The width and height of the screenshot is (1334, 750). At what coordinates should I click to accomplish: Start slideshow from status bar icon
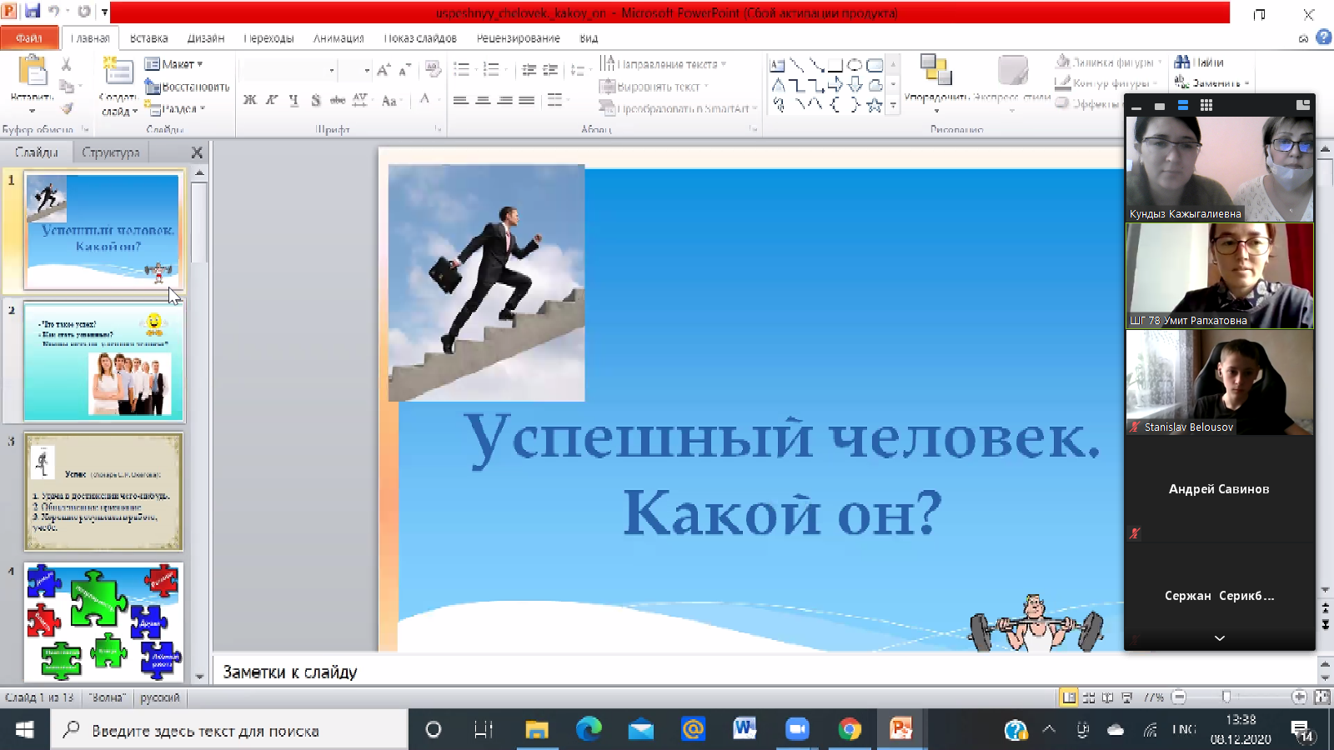pos(1126,697)
